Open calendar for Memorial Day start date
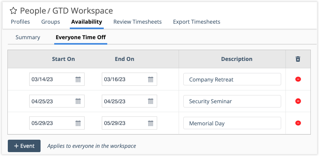319x156 pixels. 78,124
